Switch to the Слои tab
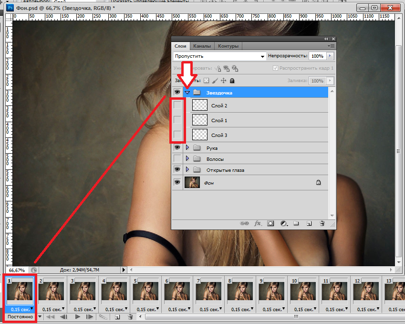 pos(180,46)
